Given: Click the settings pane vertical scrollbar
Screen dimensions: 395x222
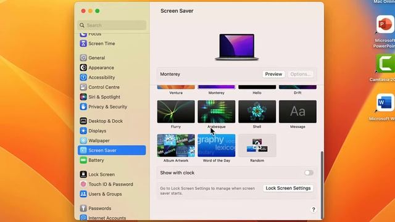Looking at the screenshot, I should click(322, 185).
